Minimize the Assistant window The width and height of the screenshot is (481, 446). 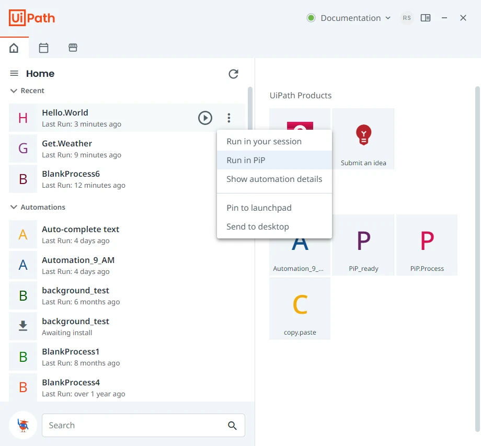pyautogui.click(x=444, y=18)
